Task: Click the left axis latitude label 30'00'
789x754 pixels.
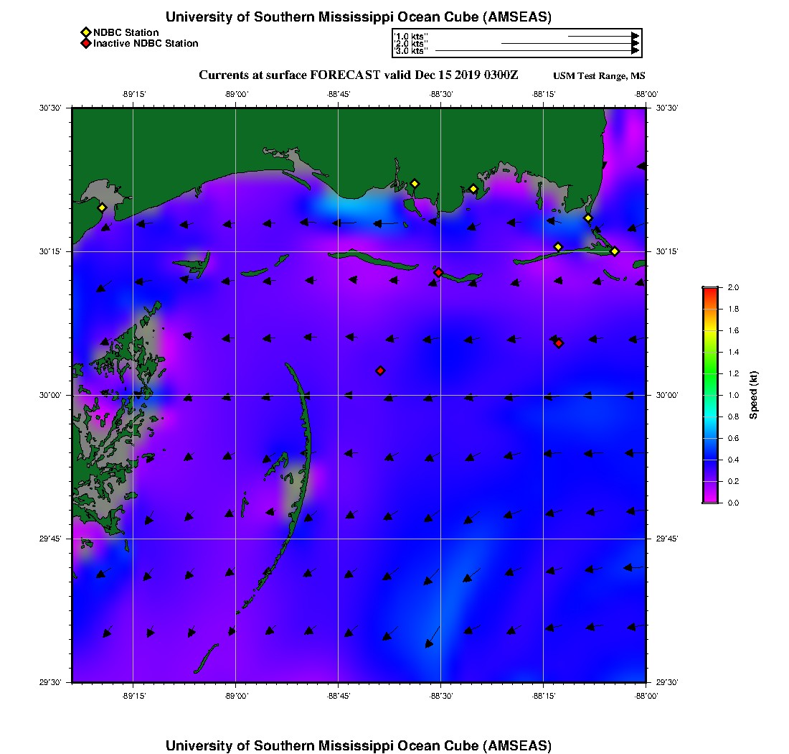Action: [50, 395]
